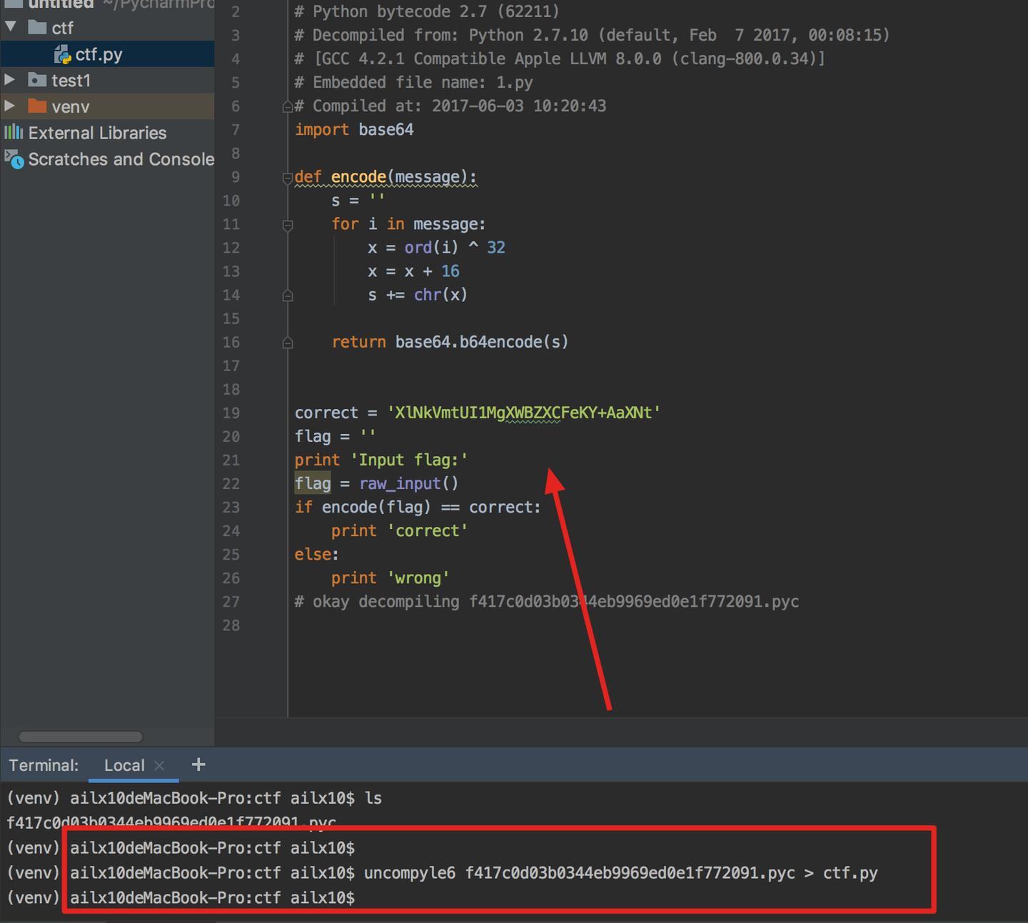
Task: Place cursor at the terminal prompt line
Action: pyautogui.click(x=371, y=897)
